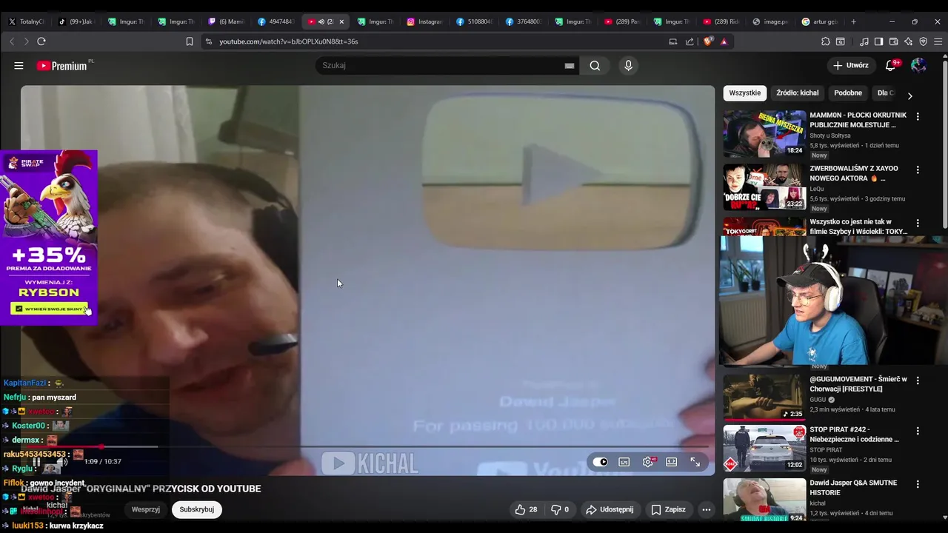
Task: Open a new browser tab with plus
Action: [853, 21]
